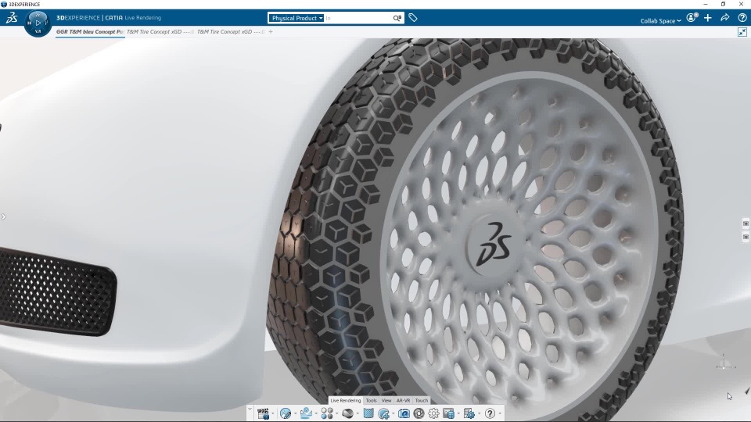Open top-bar Help question mark
Image resolution: width=751 pixels, height=422 pixels.
tap(742, 18)
